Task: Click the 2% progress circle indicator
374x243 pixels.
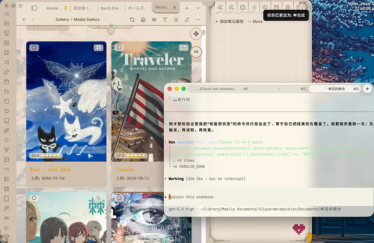Action: [x=196, y=52]
